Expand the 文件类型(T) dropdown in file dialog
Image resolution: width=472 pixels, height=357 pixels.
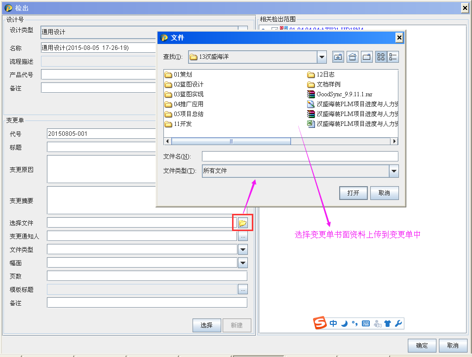point(393,171)
